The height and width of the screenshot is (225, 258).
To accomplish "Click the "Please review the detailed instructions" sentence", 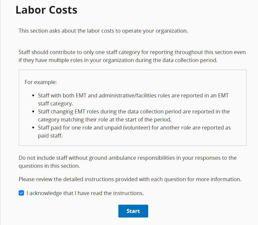I will 130,179.
